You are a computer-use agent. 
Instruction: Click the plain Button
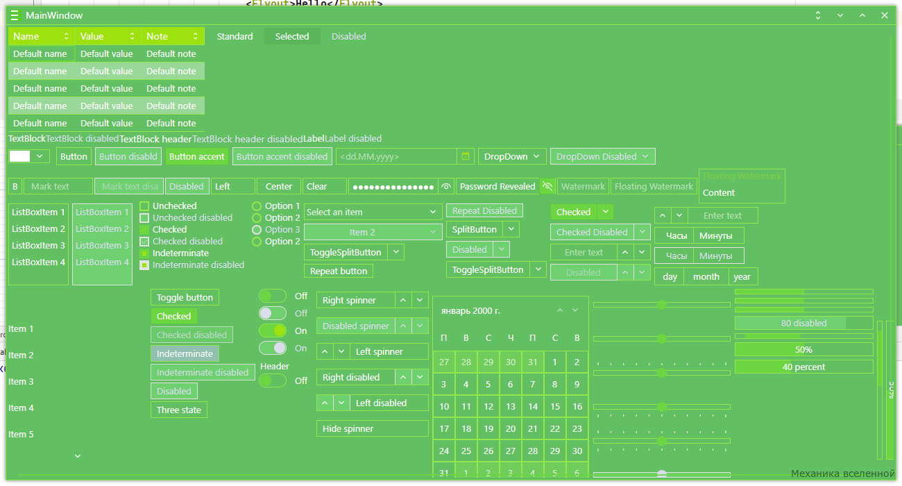(74, 156)
